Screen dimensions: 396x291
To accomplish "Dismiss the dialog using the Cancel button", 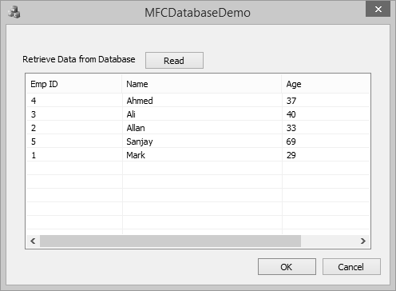I will coord(351,266).
